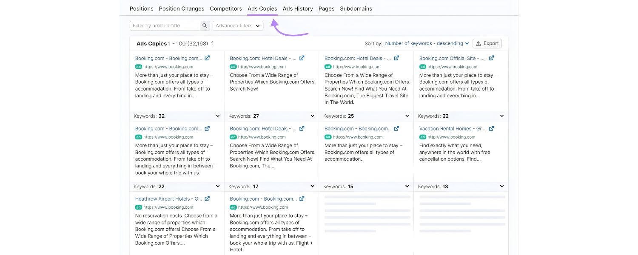Switch to the Competitors tab
The image size is (638, 255).
click(226, 8)
